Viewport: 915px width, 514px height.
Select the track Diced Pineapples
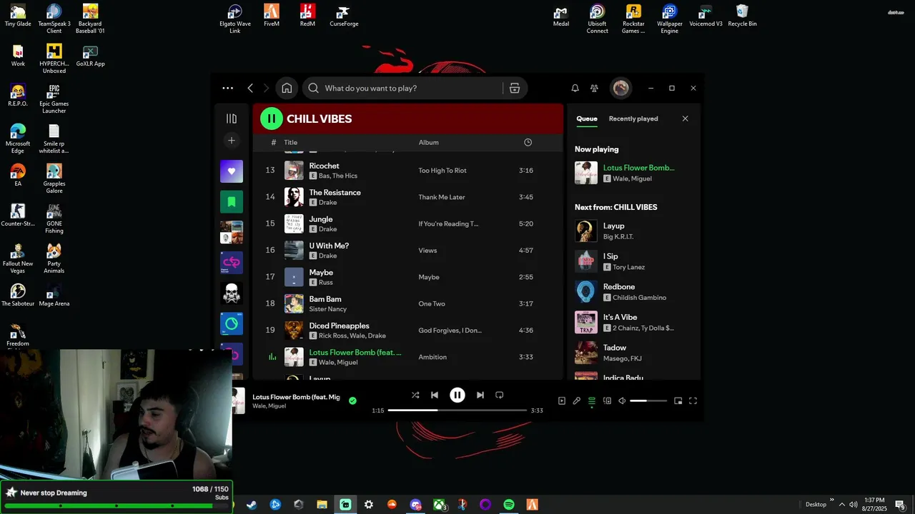point(339,326)
